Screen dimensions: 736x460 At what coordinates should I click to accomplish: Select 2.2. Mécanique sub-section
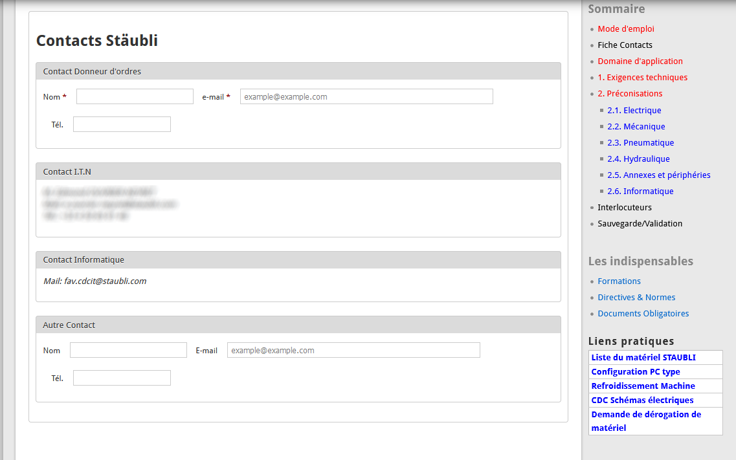(636, 127)
